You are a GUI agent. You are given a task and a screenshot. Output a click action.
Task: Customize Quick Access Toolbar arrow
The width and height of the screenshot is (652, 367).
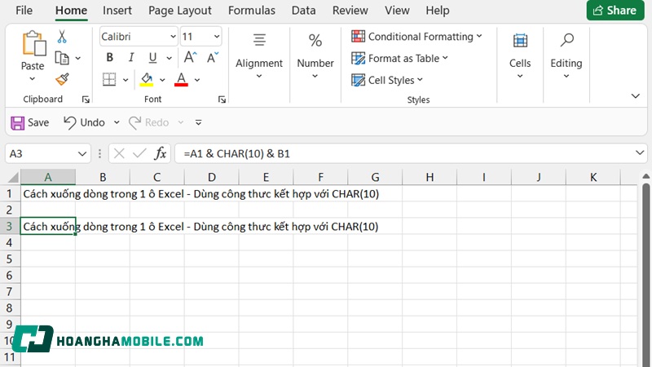click(x=199, y=123)
